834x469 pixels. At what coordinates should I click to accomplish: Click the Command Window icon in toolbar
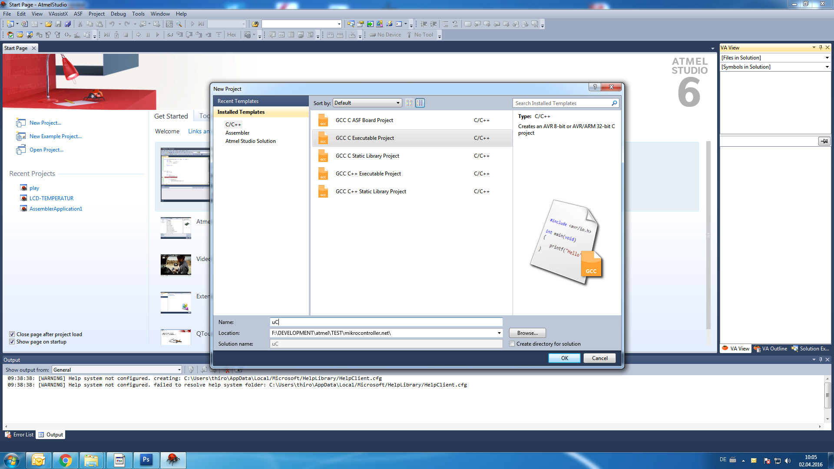399,24
